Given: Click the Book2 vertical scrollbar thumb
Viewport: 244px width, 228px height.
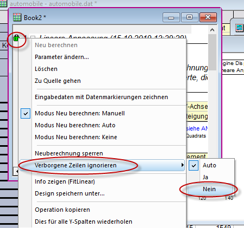Looking at the screenshot, I should (x=212, y=53).
